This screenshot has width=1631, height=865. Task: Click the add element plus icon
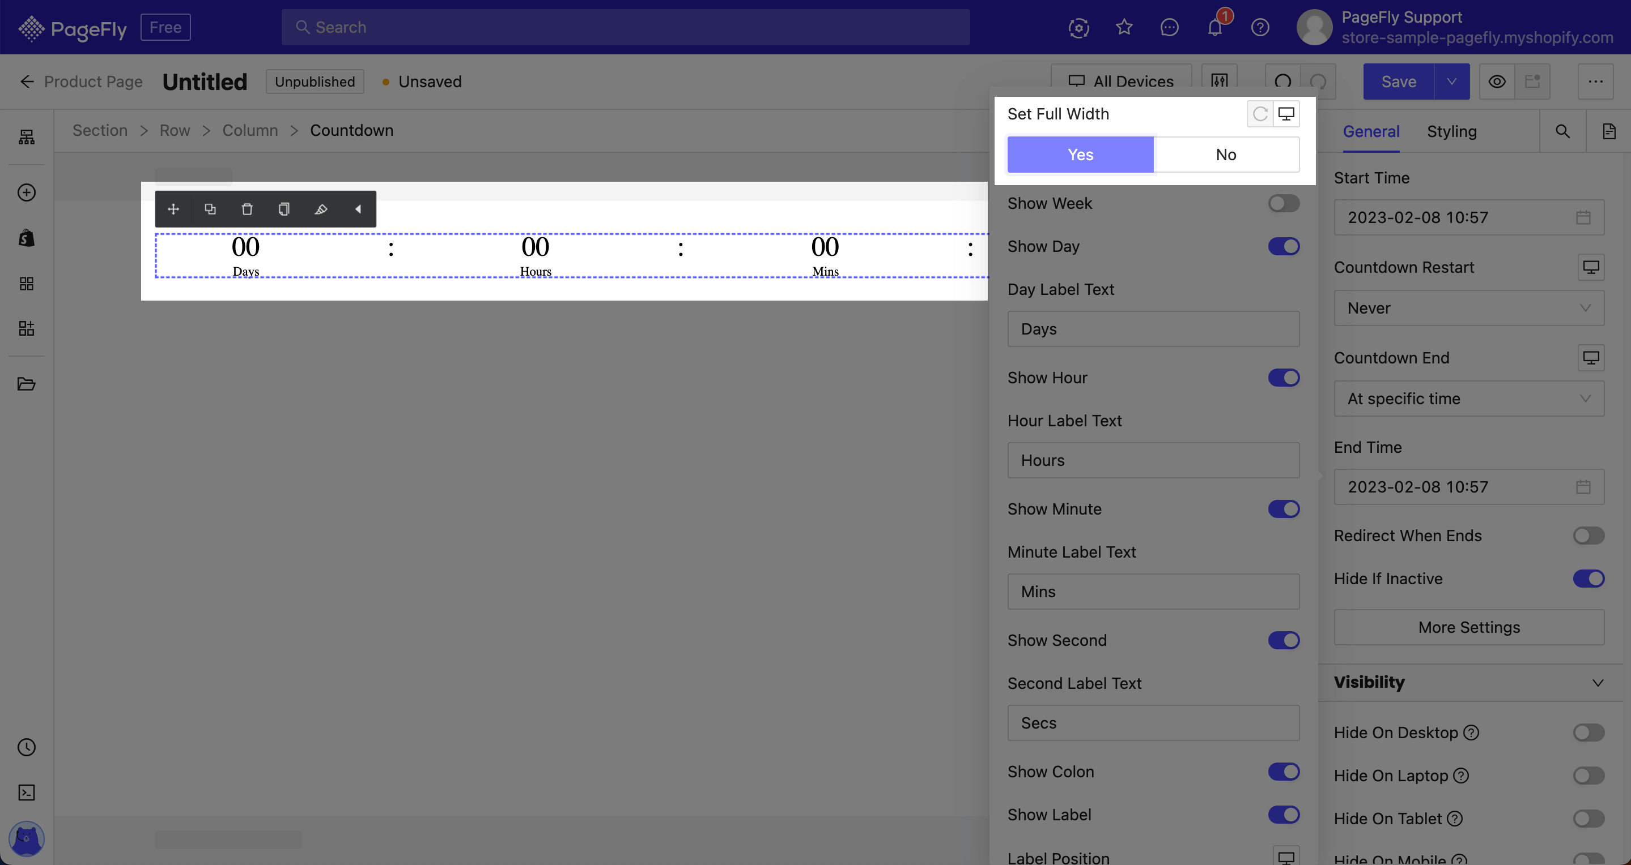27,192
